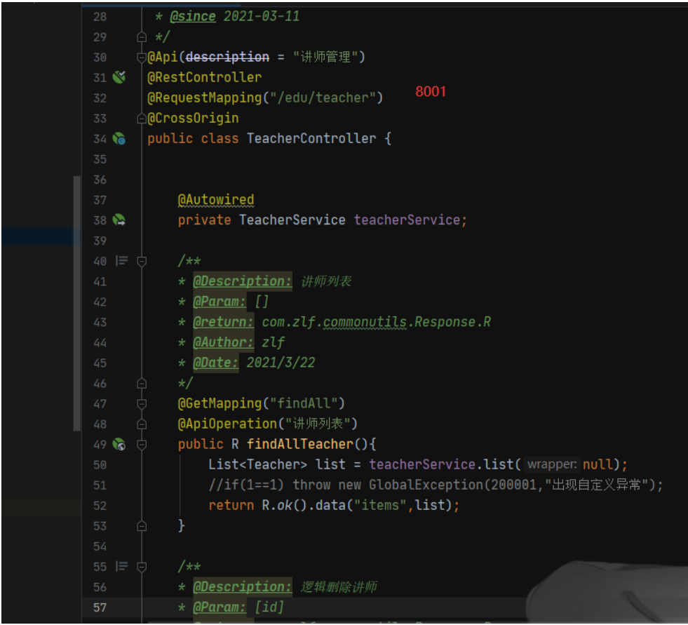This screenshot has height=625, width=688.
Task: Click the struck-through description attribute in @Api
Action: pyautogui.click(x=227, y=57)
